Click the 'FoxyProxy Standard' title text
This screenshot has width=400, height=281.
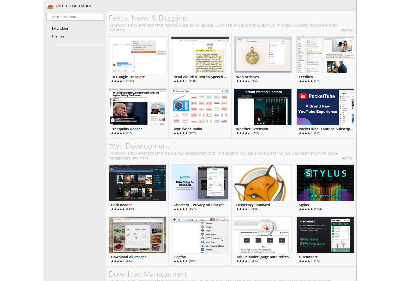tap(253, 205)
